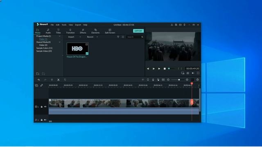The image size is (262, 147).
Task: Click the zoom in timeline icon
Action: (x=187, y=80)
